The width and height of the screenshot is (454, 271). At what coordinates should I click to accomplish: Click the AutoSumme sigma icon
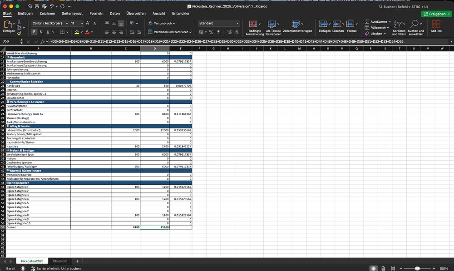(367, 21)
